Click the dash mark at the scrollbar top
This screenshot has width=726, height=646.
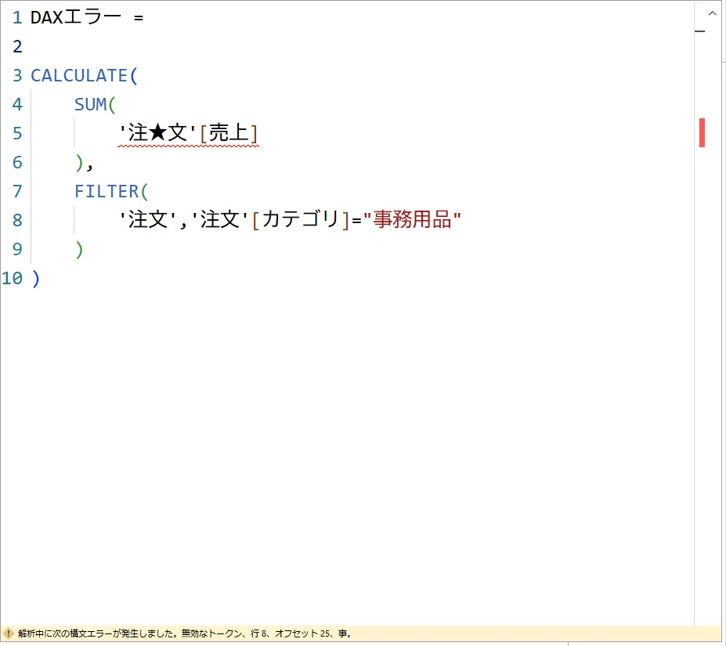point(699,31)
